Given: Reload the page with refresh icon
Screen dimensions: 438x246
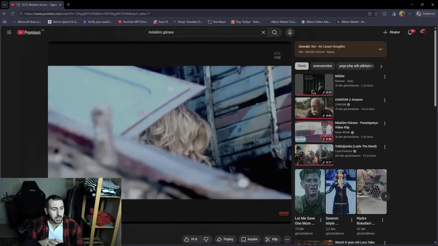Looking at the screenshot, I should pyautogui.click(x=13, y=14).
